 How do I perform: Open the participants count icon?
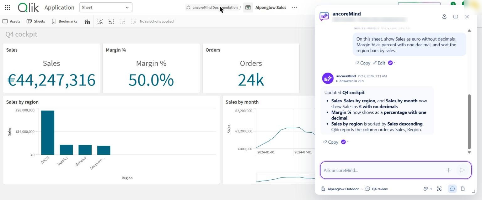point(428,189)
